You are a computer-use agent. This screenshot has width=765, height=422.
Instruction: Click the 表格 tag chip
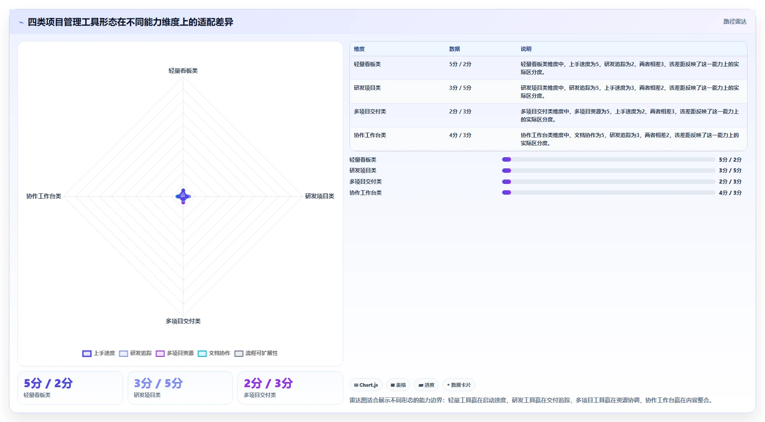pyautogui.click(x=398, y=385)
